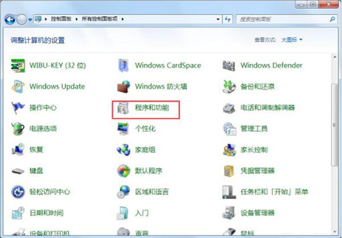Image resolution: width=342 pixels, height=238 pixels.
Task: Open the WIBU-KEY (32 位) icon
Action: [x=18, y=66]
